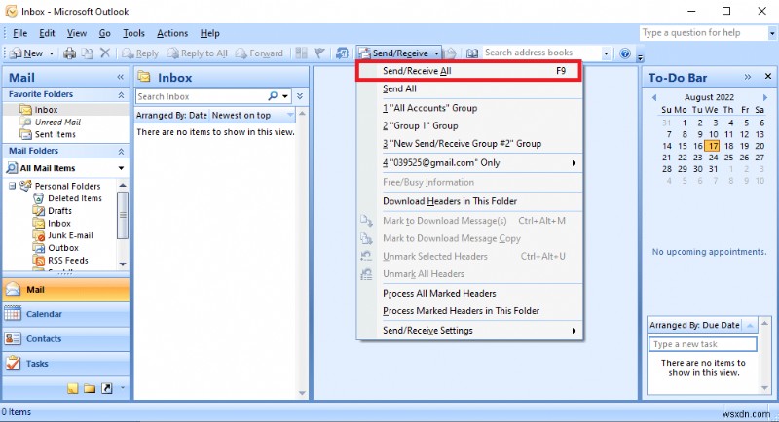779x422 pixels.
Task: Collapse the Mail Folders section
Action: pyautogui.click(x=121, y=151)
